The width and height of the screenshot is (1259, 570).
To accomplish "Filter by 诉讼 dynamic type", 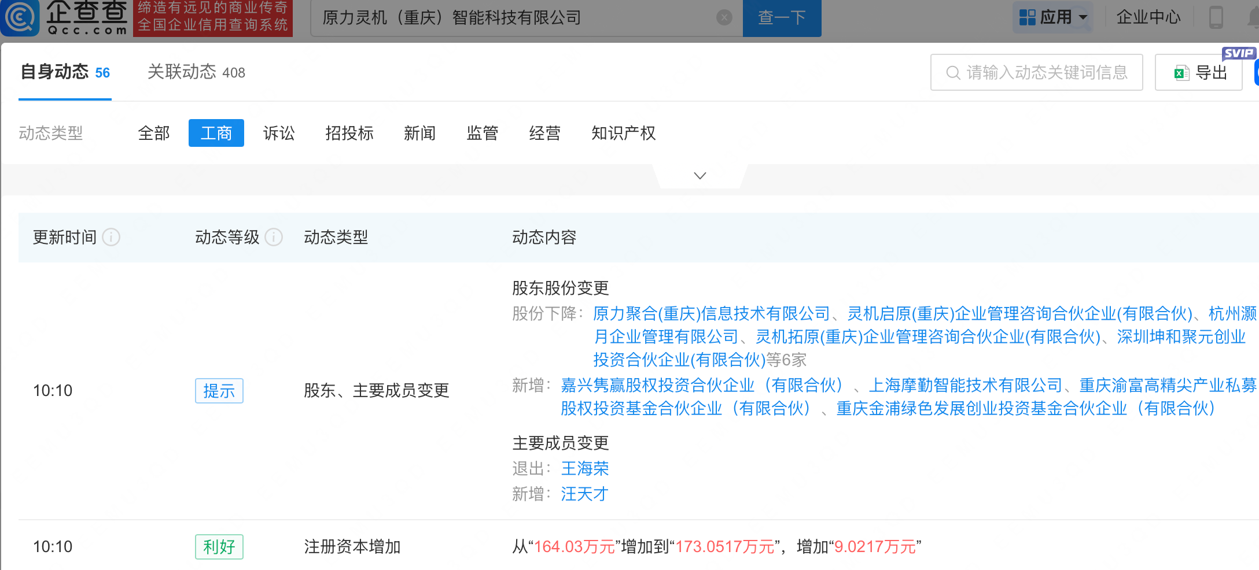I will point(279,134).
